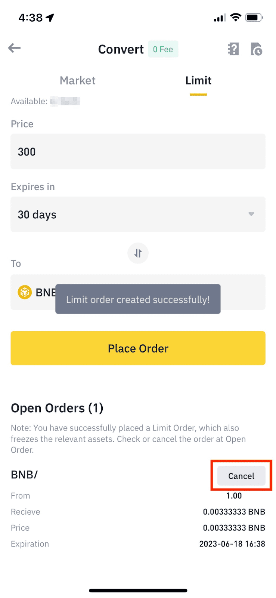The width and height of the screenshot is (276, 598).
Task: Tap the home indicator bar
Action: tap(138, 591)
